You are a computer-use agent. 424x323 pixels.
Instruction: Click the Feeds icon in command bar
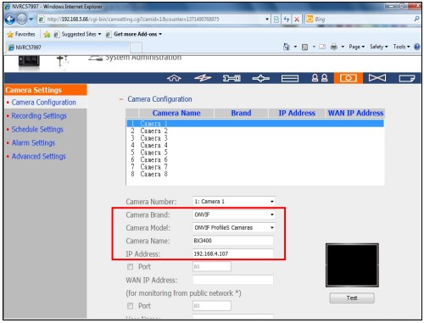[x=304, y=47]
